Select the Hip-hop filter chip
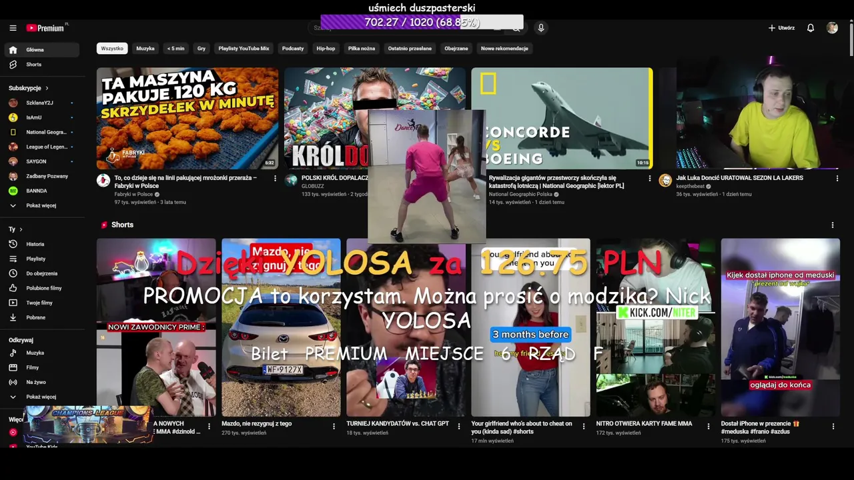The width and height of the screenshot is (854, 480). click(326, 48)
